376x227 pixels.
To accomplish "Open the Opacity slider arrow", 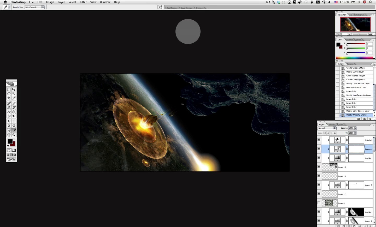I will (355, 128).
